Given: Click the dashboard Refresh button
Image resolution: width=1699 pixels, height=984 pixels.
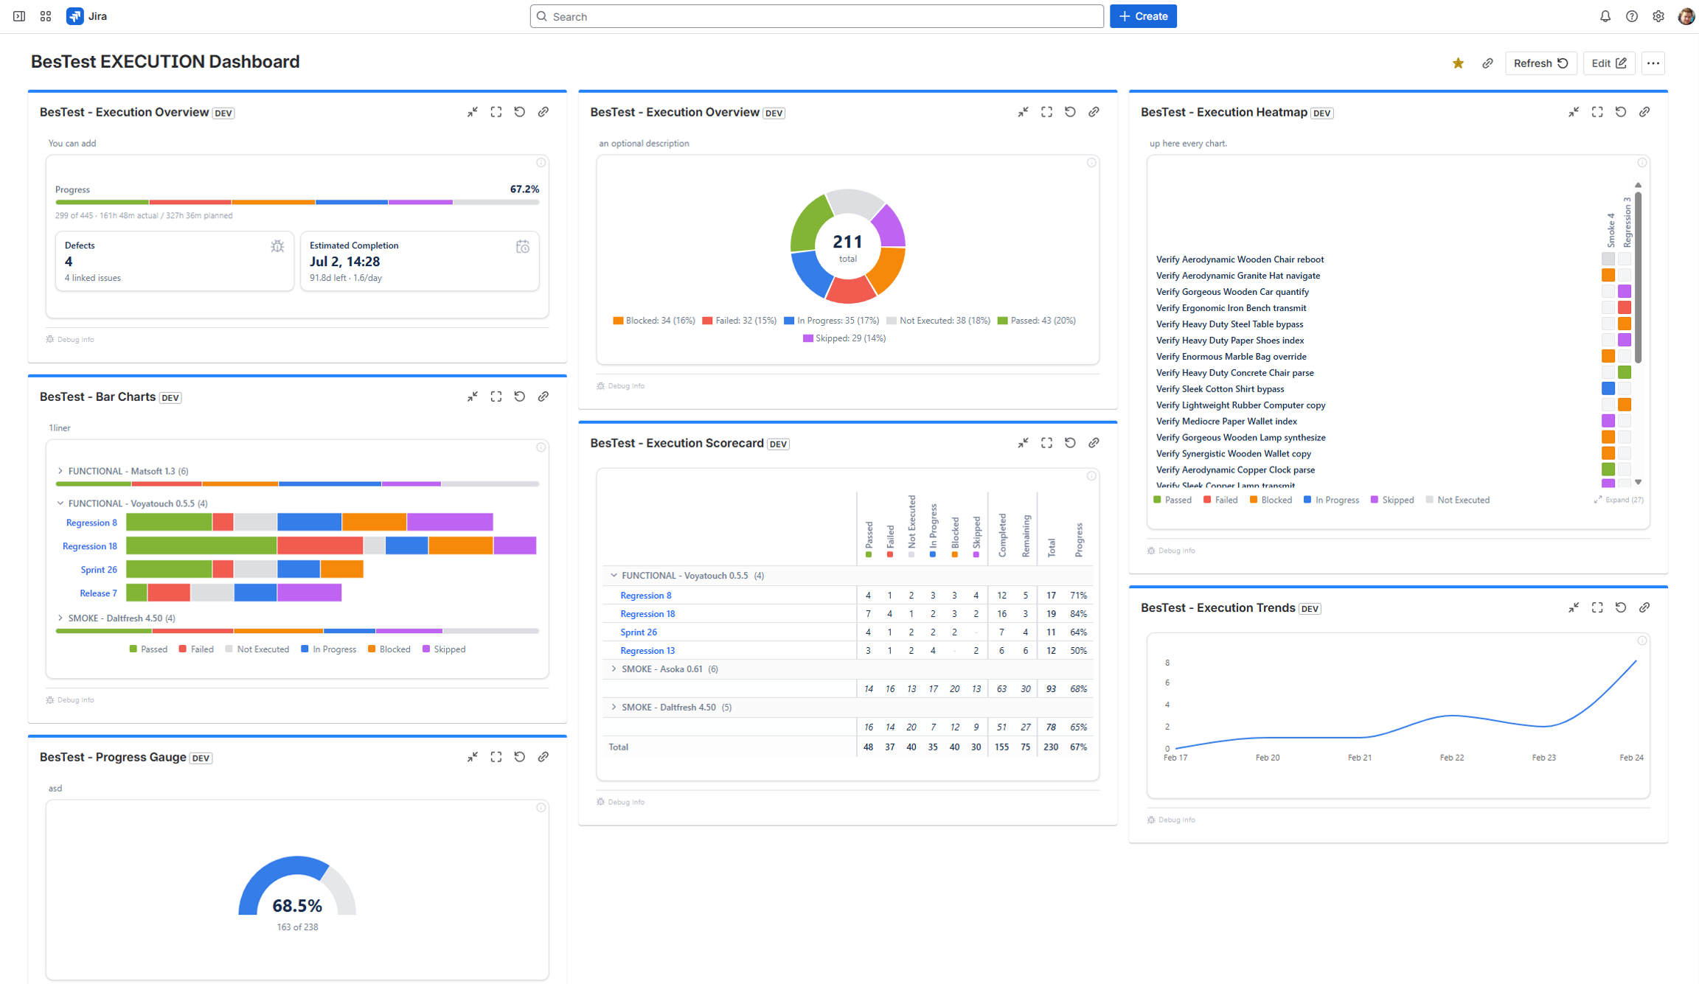Looking at the screenshot, I should point(1540,63).
